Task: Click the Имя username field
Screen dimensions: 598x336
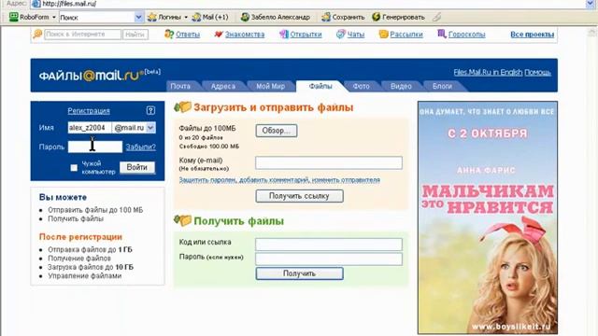Action: pyautogui.click(x=90, y=128)
